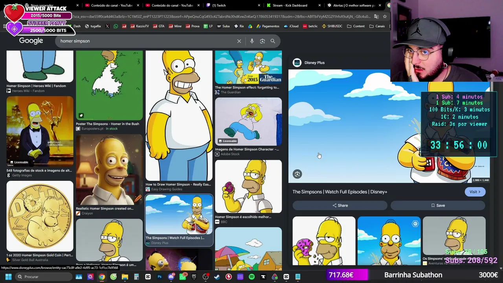Viewport: 503px width, 283px height.
Task: Click the magnifying glass search icon
Action: (x=273, y=41)
